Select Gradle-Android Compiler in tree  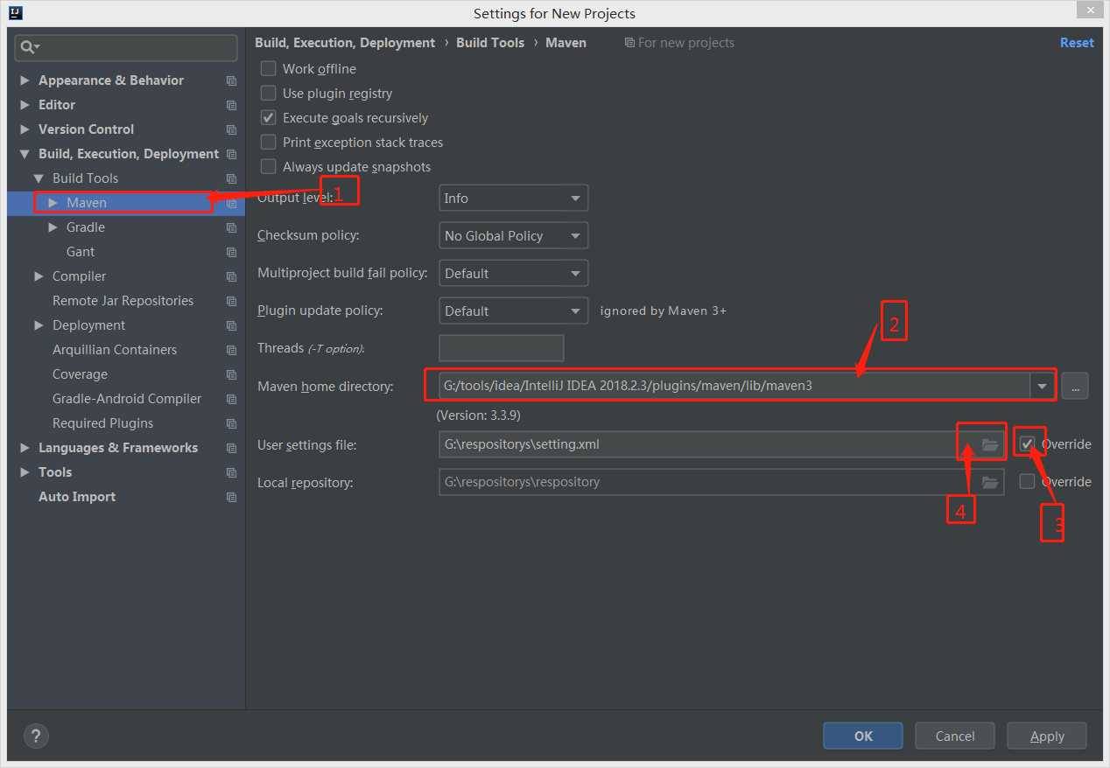[x=127, y=399]
